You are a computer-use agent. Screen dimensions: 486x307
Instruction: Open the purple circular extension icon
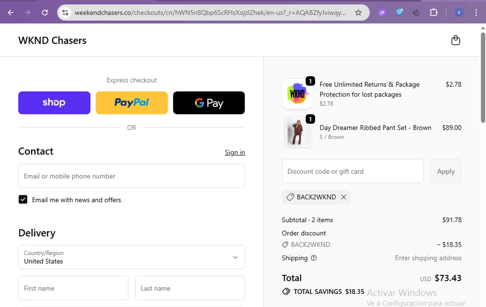coord(382,13)
